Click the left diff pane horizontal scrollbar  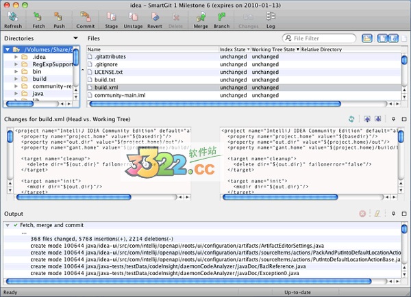pyautogui.click(x=73, y=197)
